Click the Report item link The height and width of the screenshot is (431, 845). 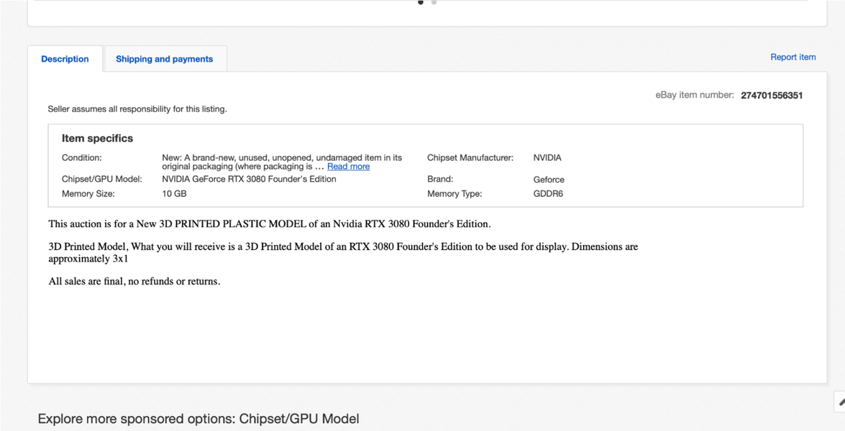[793, 57]
